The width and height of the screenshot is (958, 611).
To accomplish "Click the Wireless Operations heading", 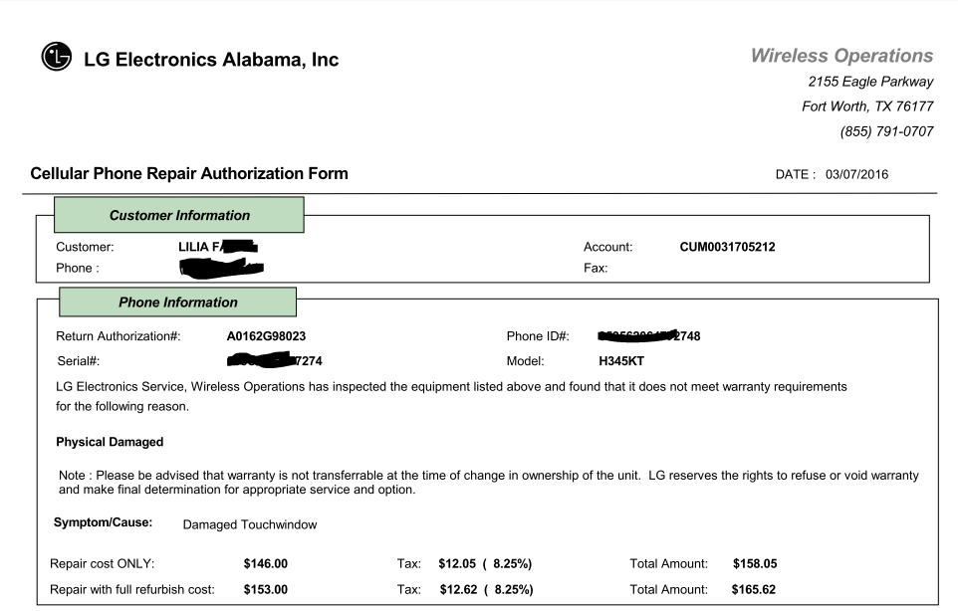I will pos(841,56).
